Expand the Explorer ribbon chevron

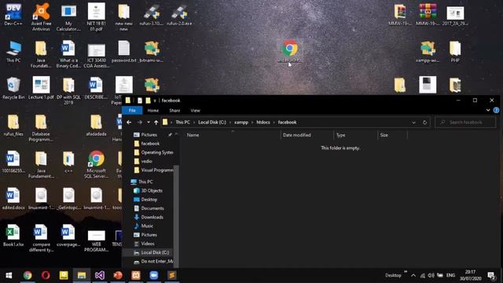point(488,110)
